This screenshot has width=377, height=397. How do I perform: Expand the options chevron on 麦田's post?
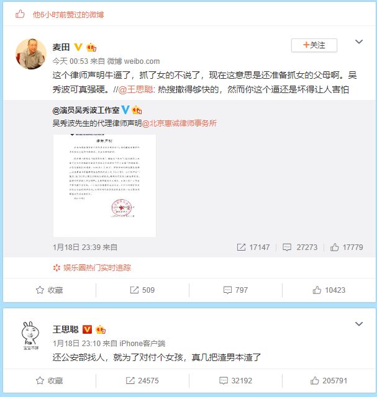(x=359, y=42)
